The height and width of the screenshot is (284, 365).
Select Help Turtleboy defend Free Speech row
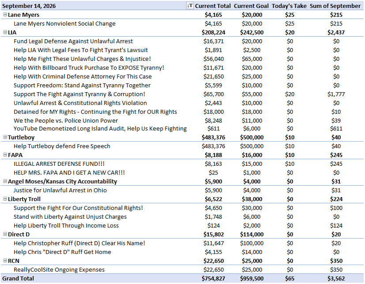pyautogui.click(x=182, y=146)
